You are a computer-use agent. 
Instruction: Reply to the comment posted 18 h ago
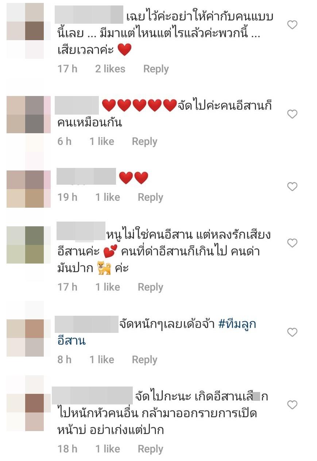tap(150, 449)
